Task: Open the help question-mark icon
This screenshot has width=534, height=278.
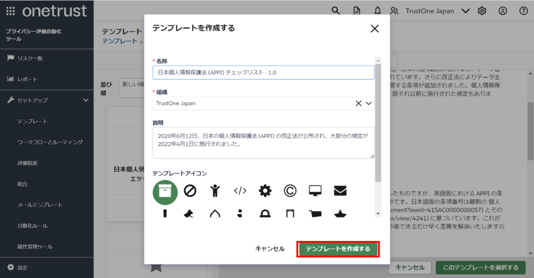Action: click(x=524, y=11)
